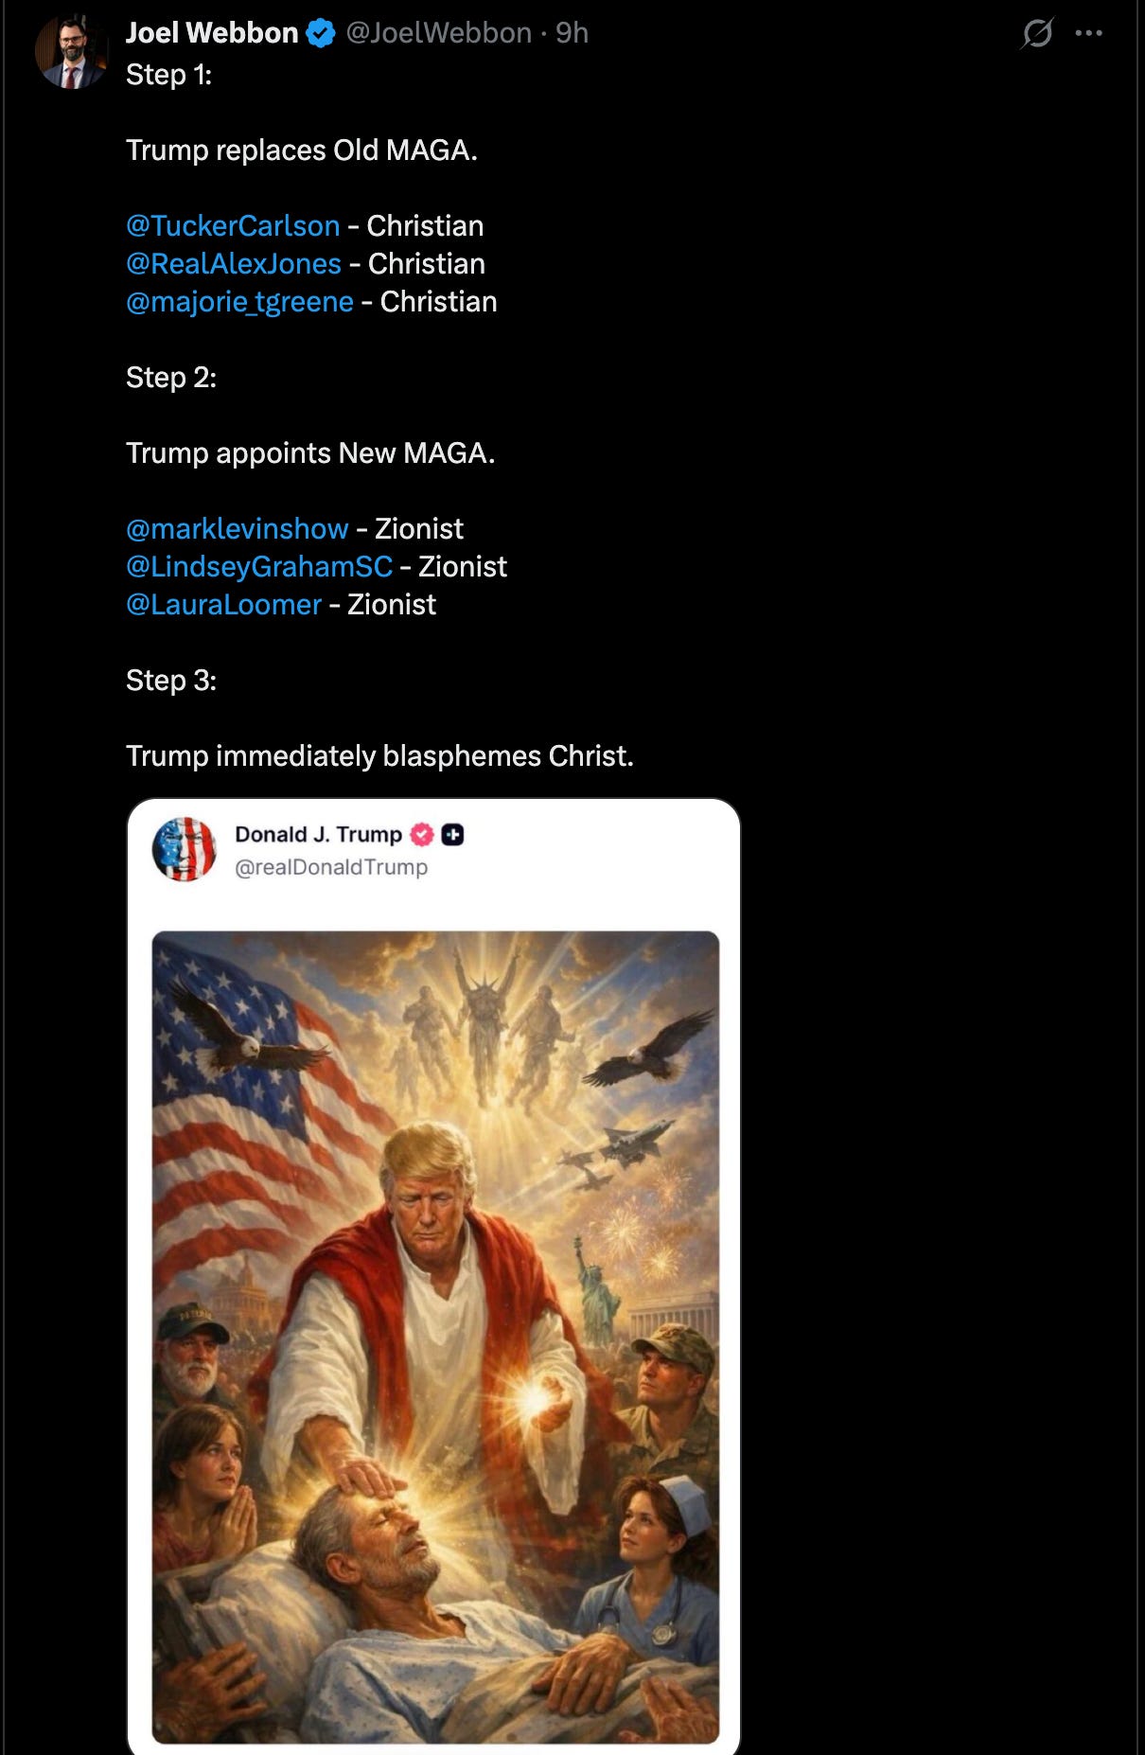Open Grok explanation for this post
This screenshot has height=1755, width=1145.
pos(1037,32)
